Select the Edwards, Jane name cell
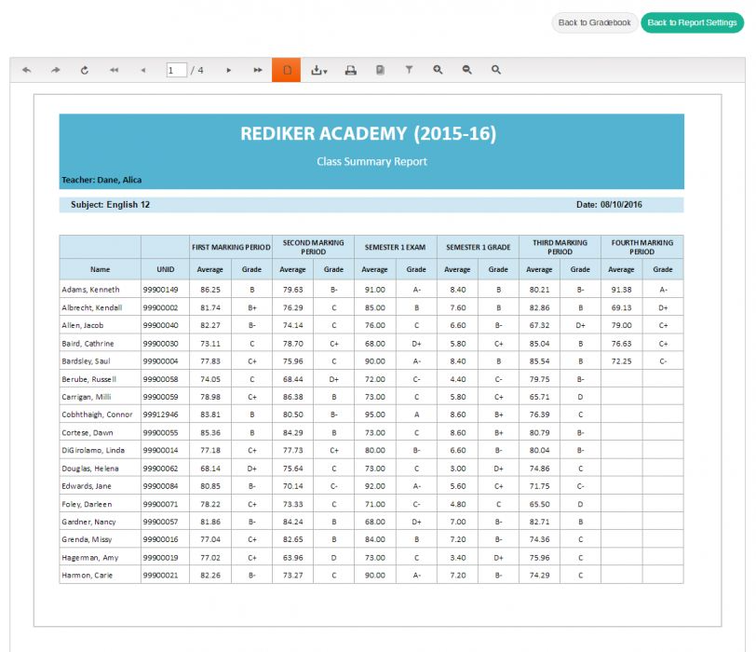Viewport: 756px width, 652px height. coord(101,486)
